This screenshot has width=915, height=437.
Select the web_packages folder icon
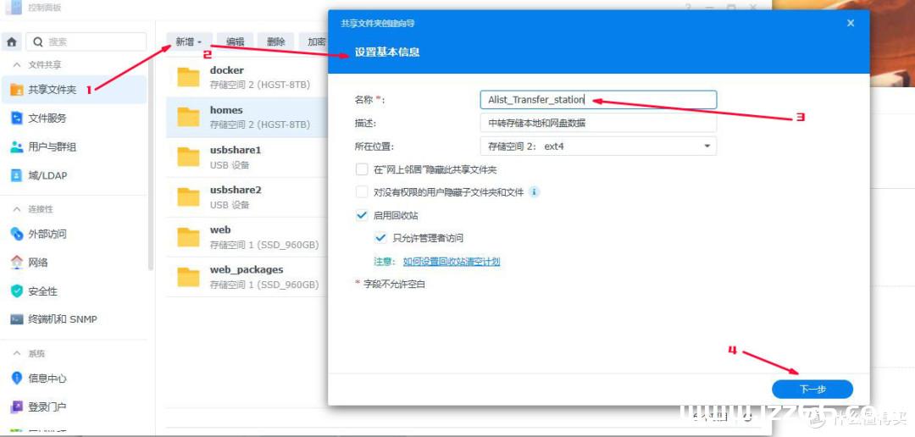coord(188,277)
